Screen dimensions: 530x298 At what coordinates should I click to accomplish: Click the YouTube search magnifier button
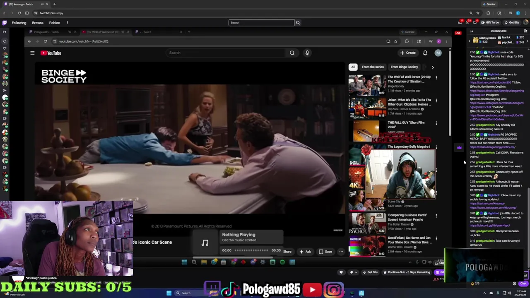click(292, 53)
